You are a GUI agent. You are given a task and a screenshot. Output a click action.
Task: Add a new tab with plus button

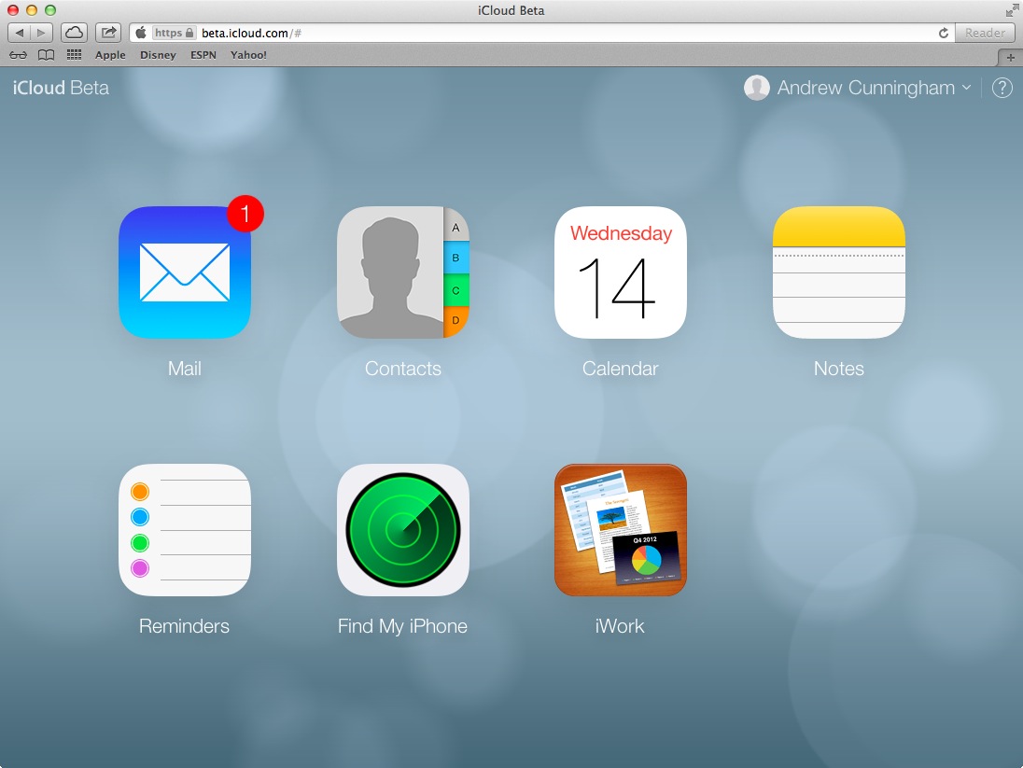[x=1010, y=57]
